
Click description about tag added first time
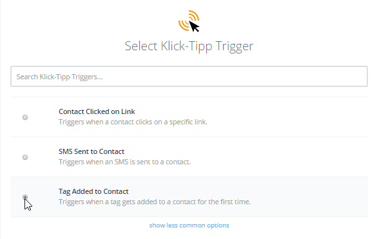coord(155,202)
